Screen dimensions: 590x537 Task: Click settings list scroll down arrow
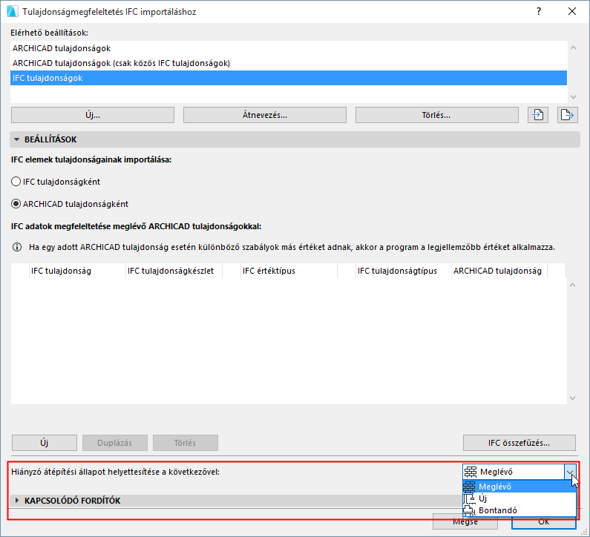(x=573, y=97)
